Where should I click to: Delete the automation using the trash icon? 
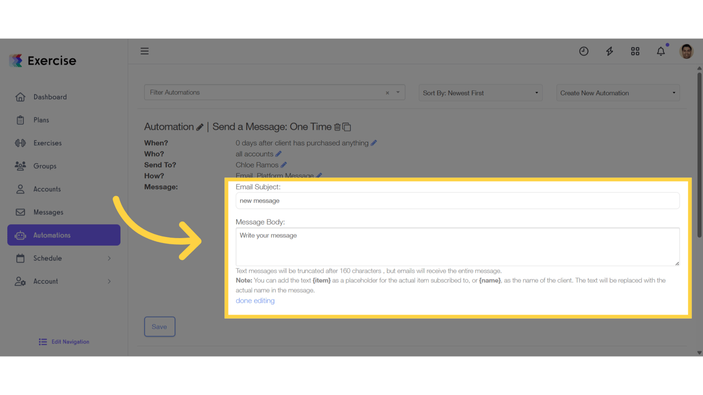click(338, 127)
